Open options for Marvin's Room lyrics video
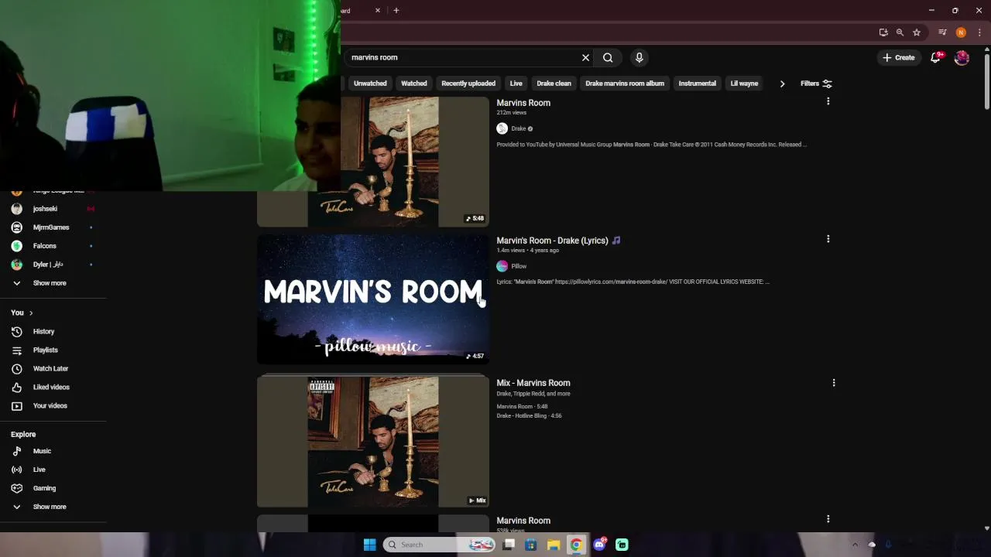991x557 pixels. 828,239
